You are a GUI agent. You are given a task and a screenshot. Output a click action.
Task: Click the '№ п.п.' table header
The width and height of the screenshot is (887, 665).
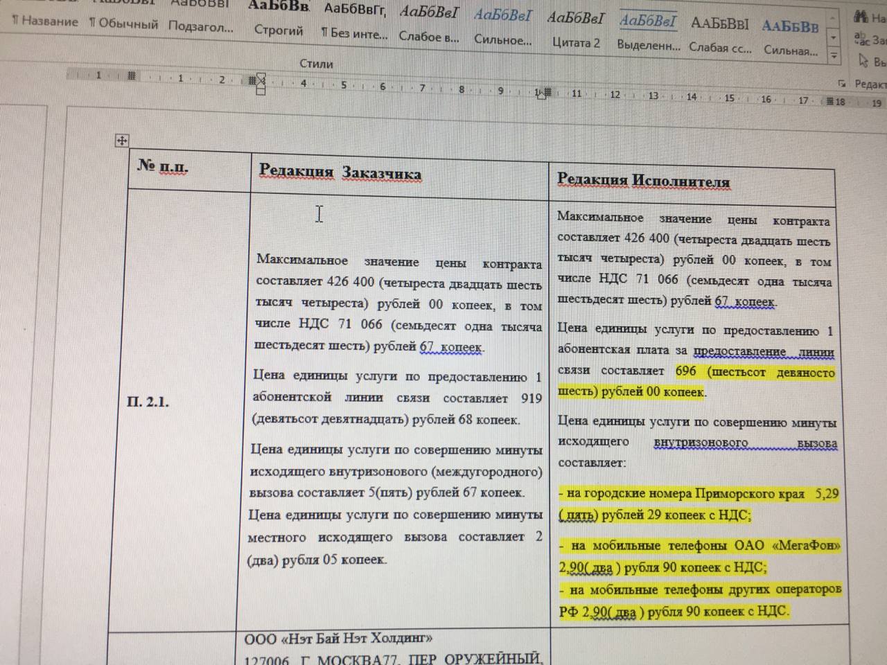pos(163,166)
